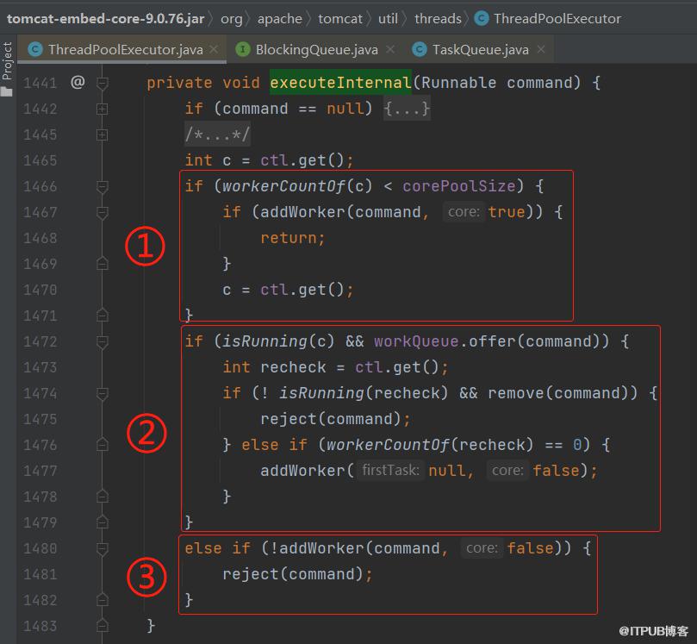The width and height of the screenshot is (697, 644).
Task: Collapse the recheck if block at line 1474
Action: pyautogui.click(x=103, y=393)
